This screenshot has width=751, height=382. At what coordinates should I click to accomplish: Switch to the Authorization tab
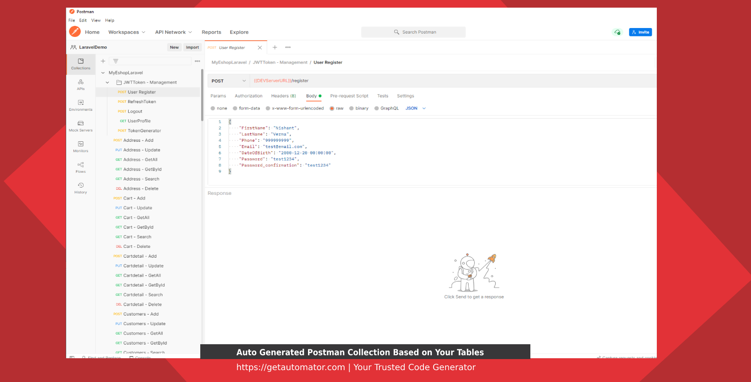(x=249, y=96)
